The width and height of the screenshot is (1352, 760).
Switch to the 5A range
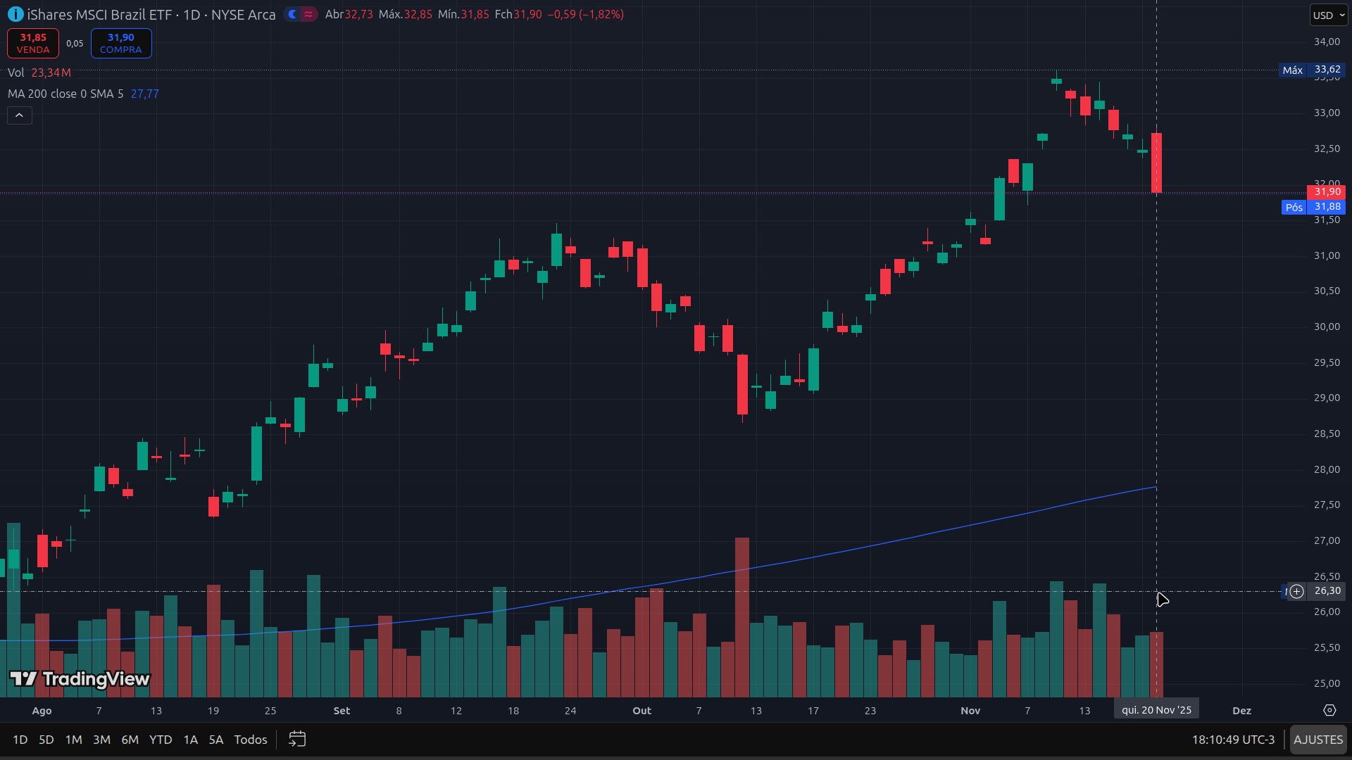coord(216,740)
